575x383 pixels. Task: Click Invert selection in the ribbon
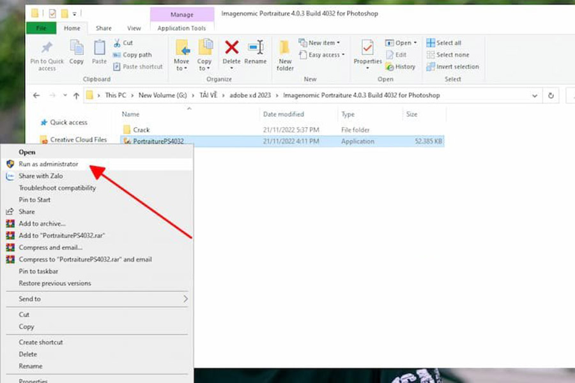pos(452,66)
